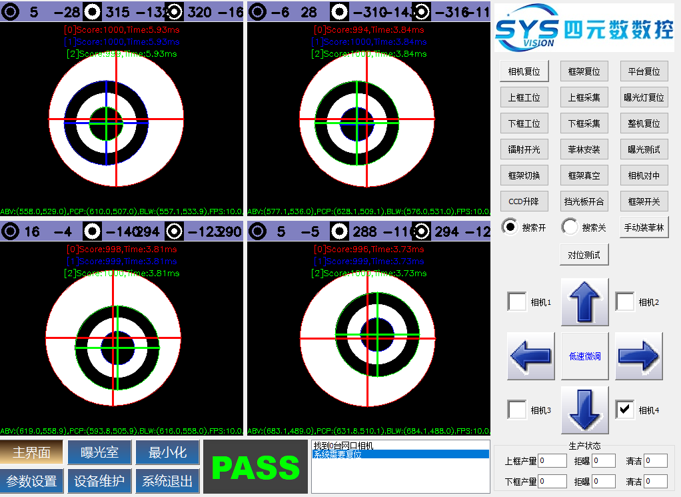681x497 pixels.
Task: Uncheck the 相机4 checkbox
Action: click(625, 410)
